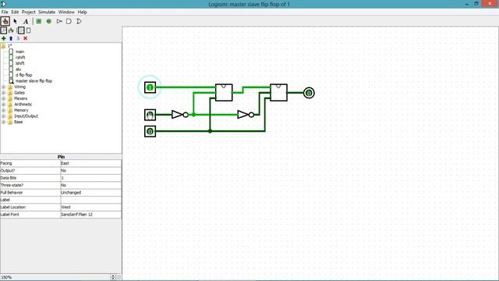Close the Logisim window

coord(490,4)
